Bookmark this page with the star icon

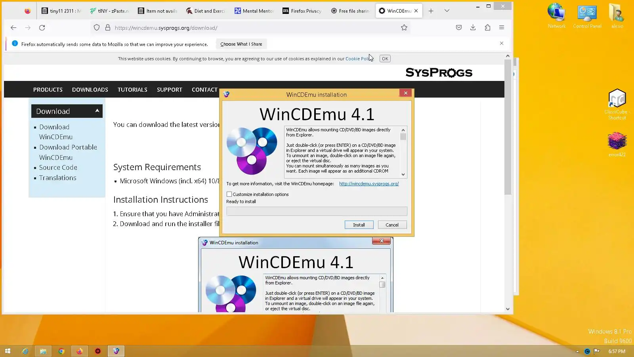(404, 28)
